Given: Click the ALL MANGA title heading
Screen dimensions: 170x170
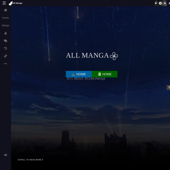Looking at the screenshot, I should [92, 56].
